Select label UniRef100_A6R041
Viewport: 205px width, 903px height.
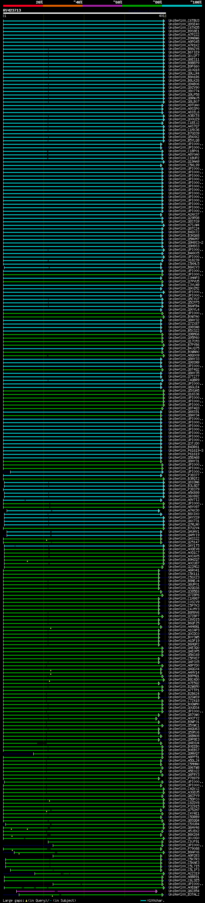click(184, 570)
